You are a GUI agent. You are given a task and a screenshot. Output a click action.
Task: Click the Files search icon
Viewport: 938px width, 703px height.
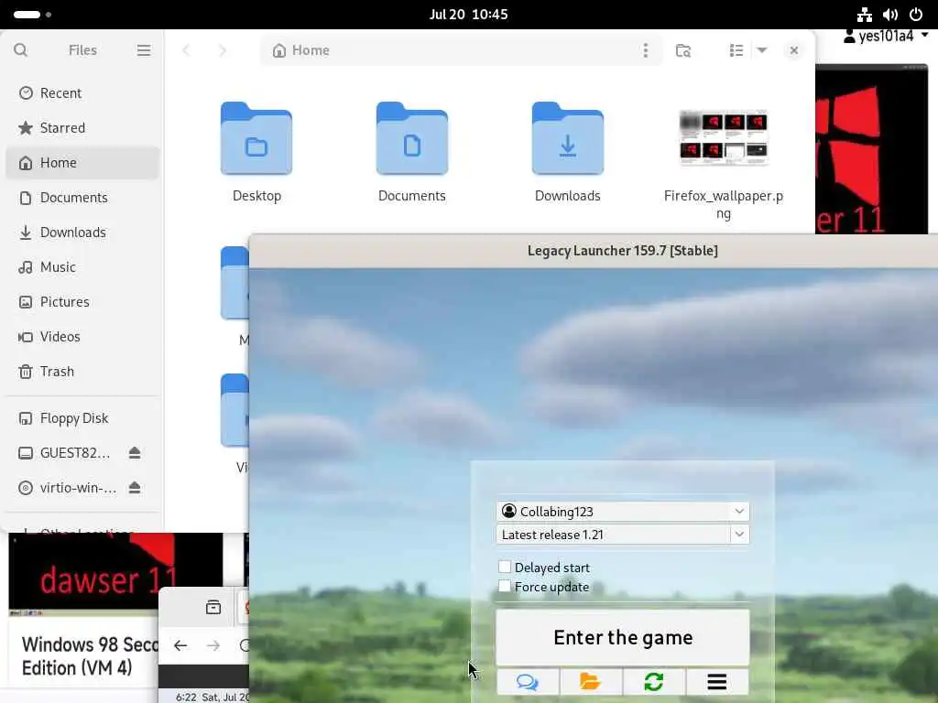tap(21, 50)
